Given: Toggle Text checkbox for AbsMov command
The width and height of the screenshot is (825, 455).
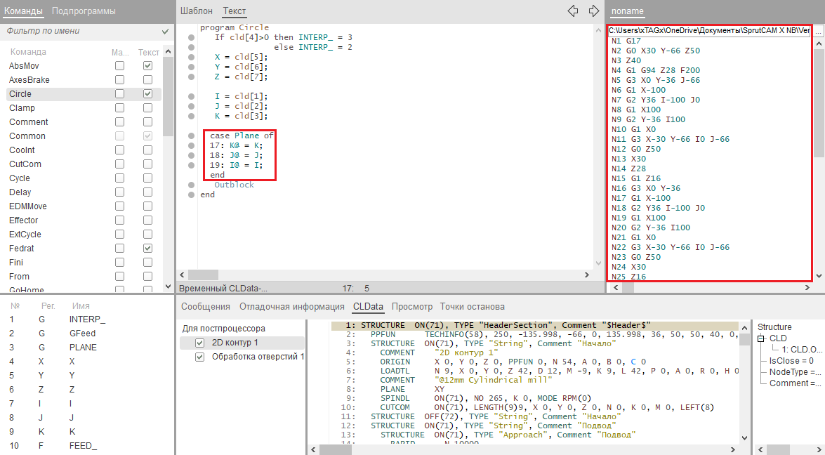Looking at the screenshot, I should [147, 65].
